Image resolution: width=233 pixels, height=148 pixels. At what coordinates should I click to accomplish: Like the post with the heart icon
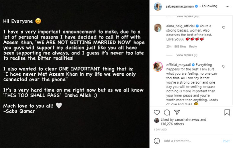tap(157, 113)
